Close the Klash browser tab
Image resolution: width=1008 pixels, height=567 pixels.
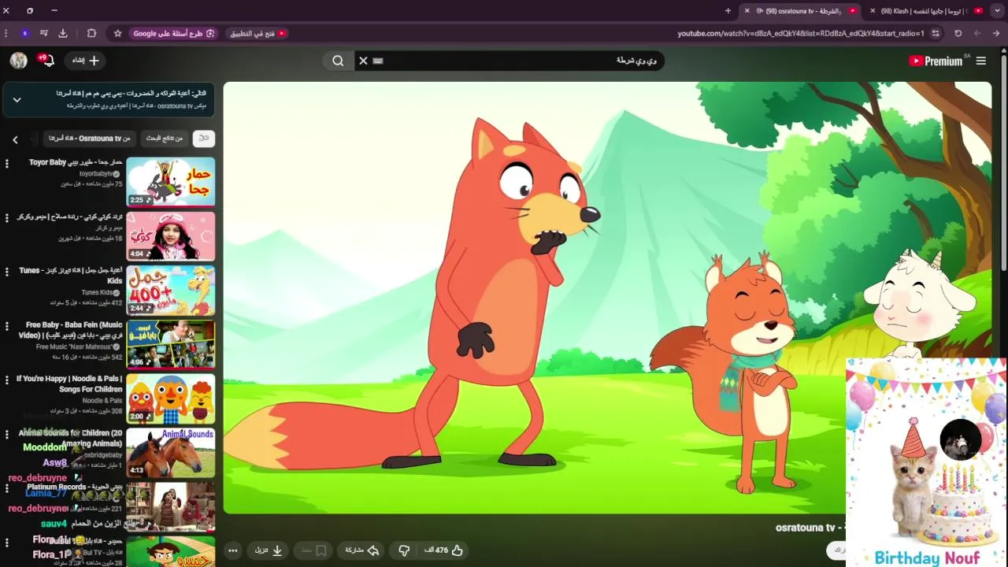pyautogui.click(x=873, y=11)
